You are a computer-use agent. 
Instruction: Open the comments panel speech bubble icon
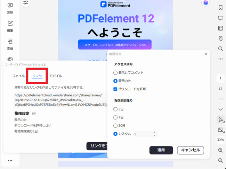coord(220,18)
